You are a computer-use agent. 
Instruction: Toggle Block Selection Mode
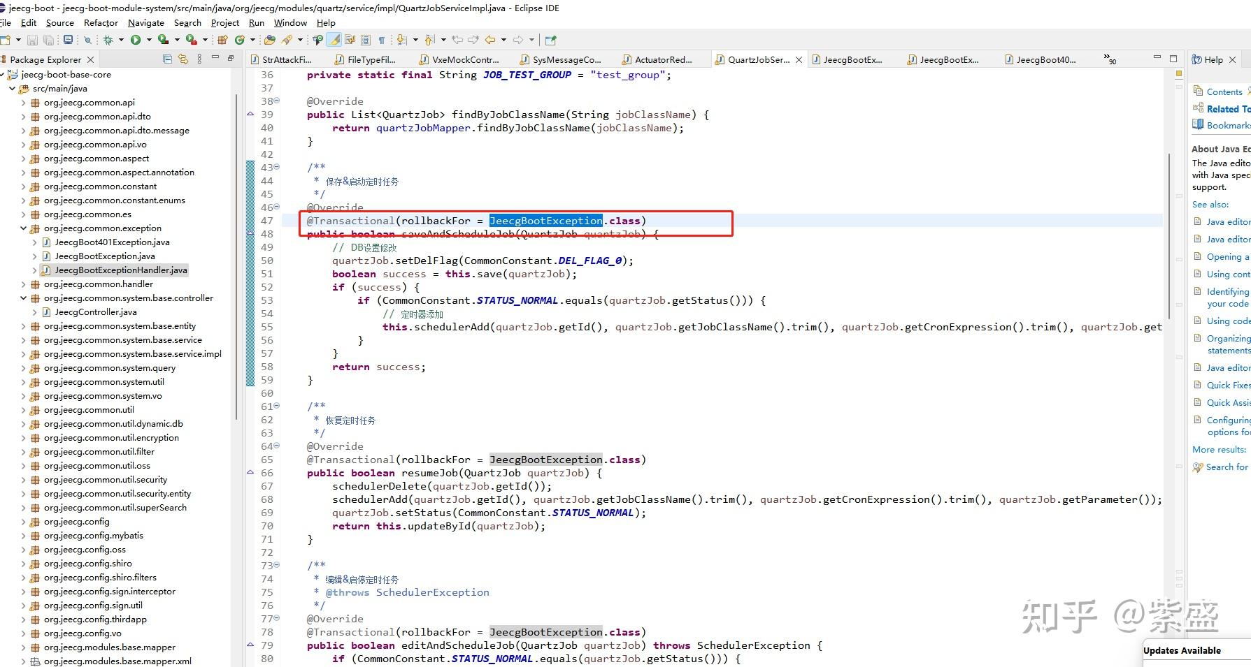(365, 40)
